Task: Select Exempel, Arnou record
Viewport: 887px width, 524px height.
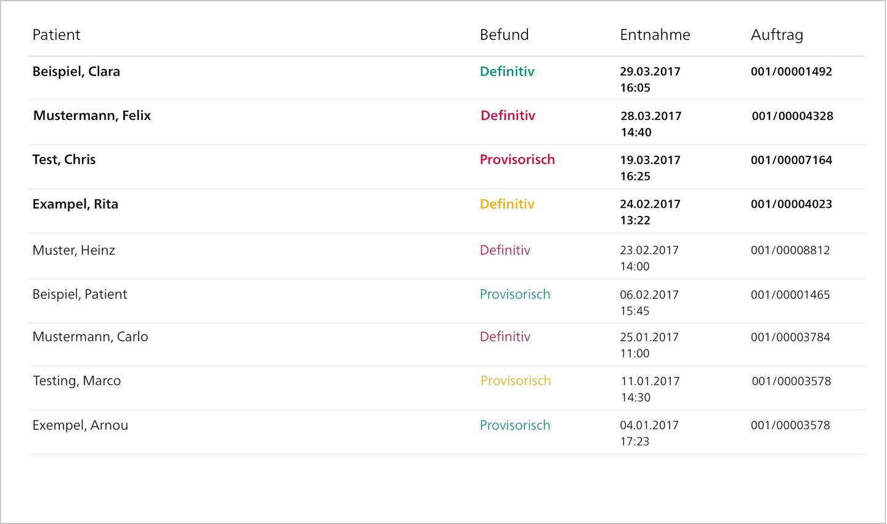Action: (447, 432)
